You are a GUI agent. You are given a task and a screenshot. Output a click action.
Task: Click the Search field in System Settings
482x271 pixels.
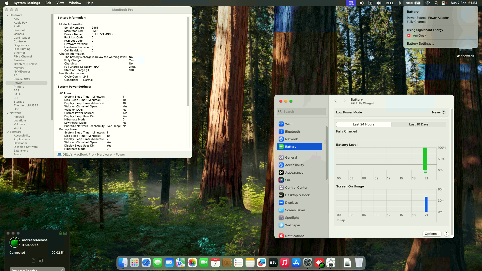(301, 111)
